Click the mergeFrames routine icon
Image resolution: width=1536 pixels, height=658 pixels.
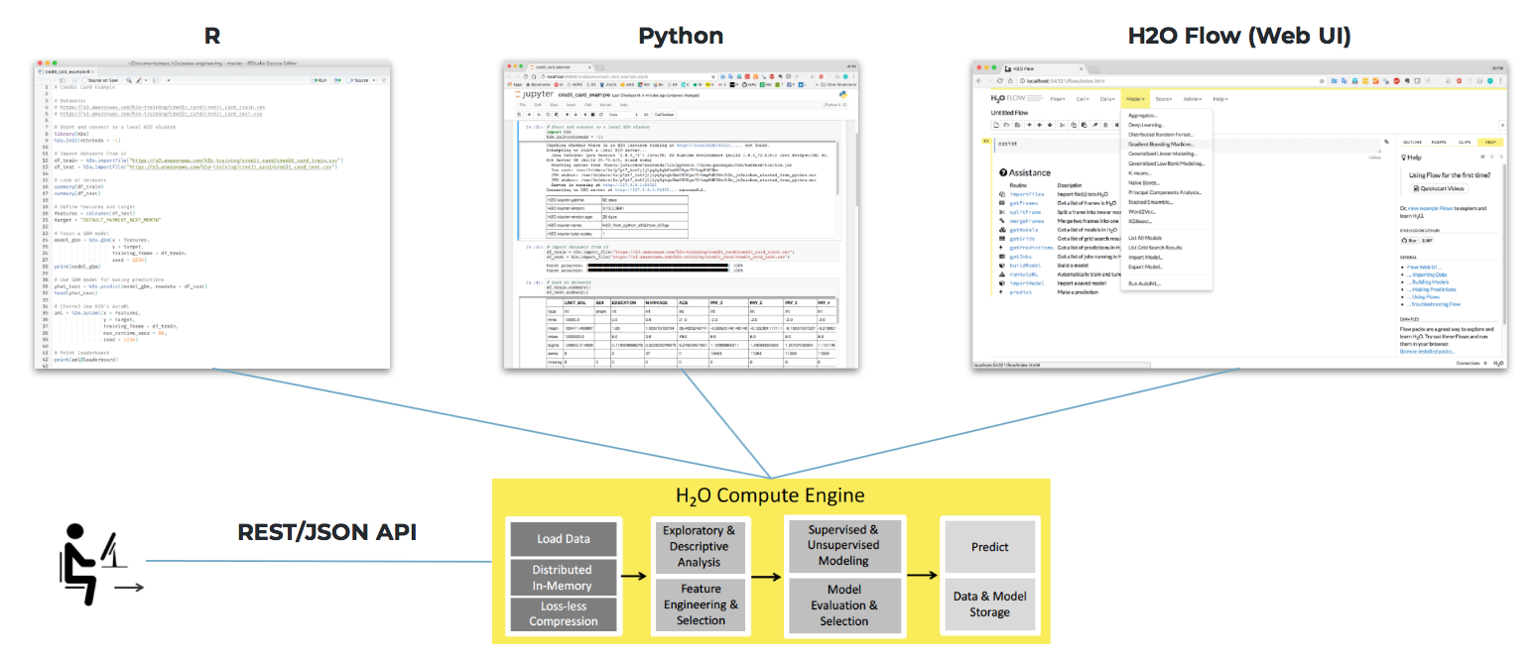pyautogui.click(x=1002, y=221)
